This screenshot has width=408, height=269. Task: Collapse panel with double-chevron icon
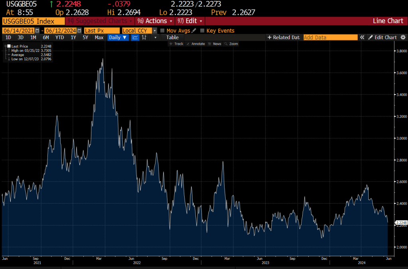362,38
